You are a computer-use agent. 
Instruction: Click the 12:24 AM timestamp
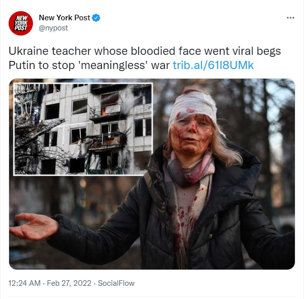[x=24, y=283]
